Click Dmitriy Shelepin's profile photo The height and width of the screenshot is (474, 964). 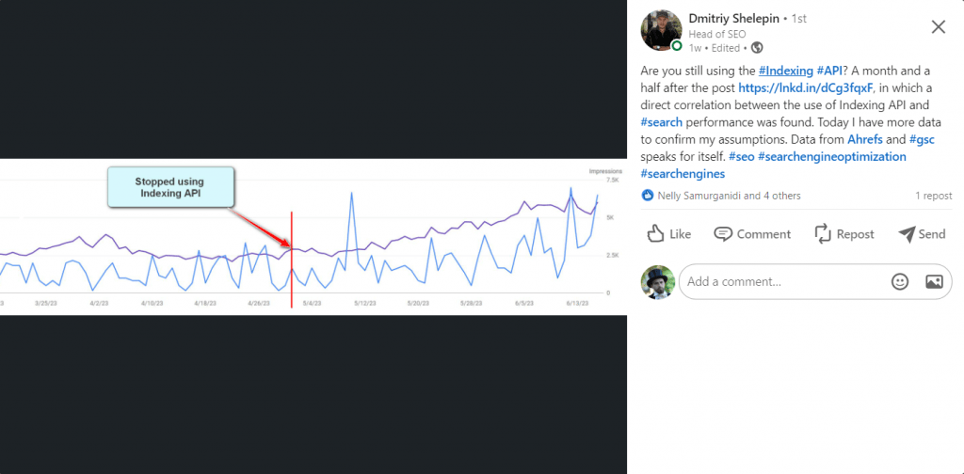point(661,31)
